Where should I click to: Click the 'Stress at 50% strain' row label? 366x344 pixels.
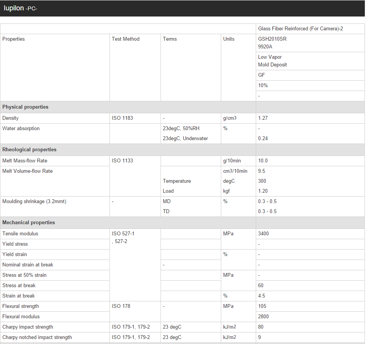(x=55, y=275)
